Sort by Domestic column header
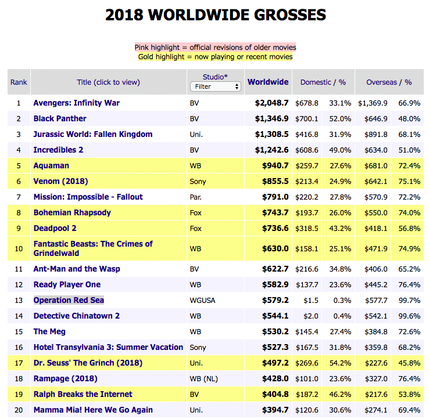Viewport: 429px width, 419px height. click(316, 82)
